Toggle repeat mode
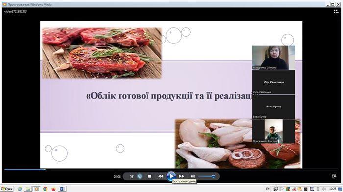Image resolution: width=343 pixels, height=192 pixels. (x=140, y=176)
